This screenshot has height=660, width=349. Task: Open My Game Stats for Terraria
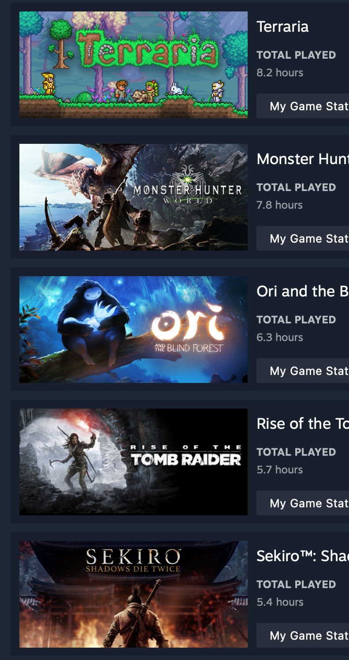303,106
